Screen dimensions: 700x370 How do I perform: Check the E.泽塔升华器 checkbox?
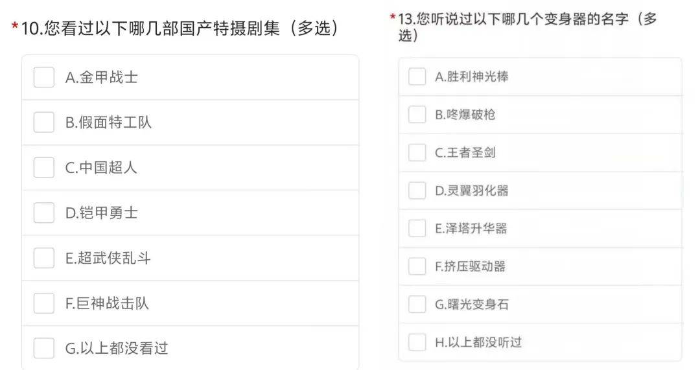[417, 229]
